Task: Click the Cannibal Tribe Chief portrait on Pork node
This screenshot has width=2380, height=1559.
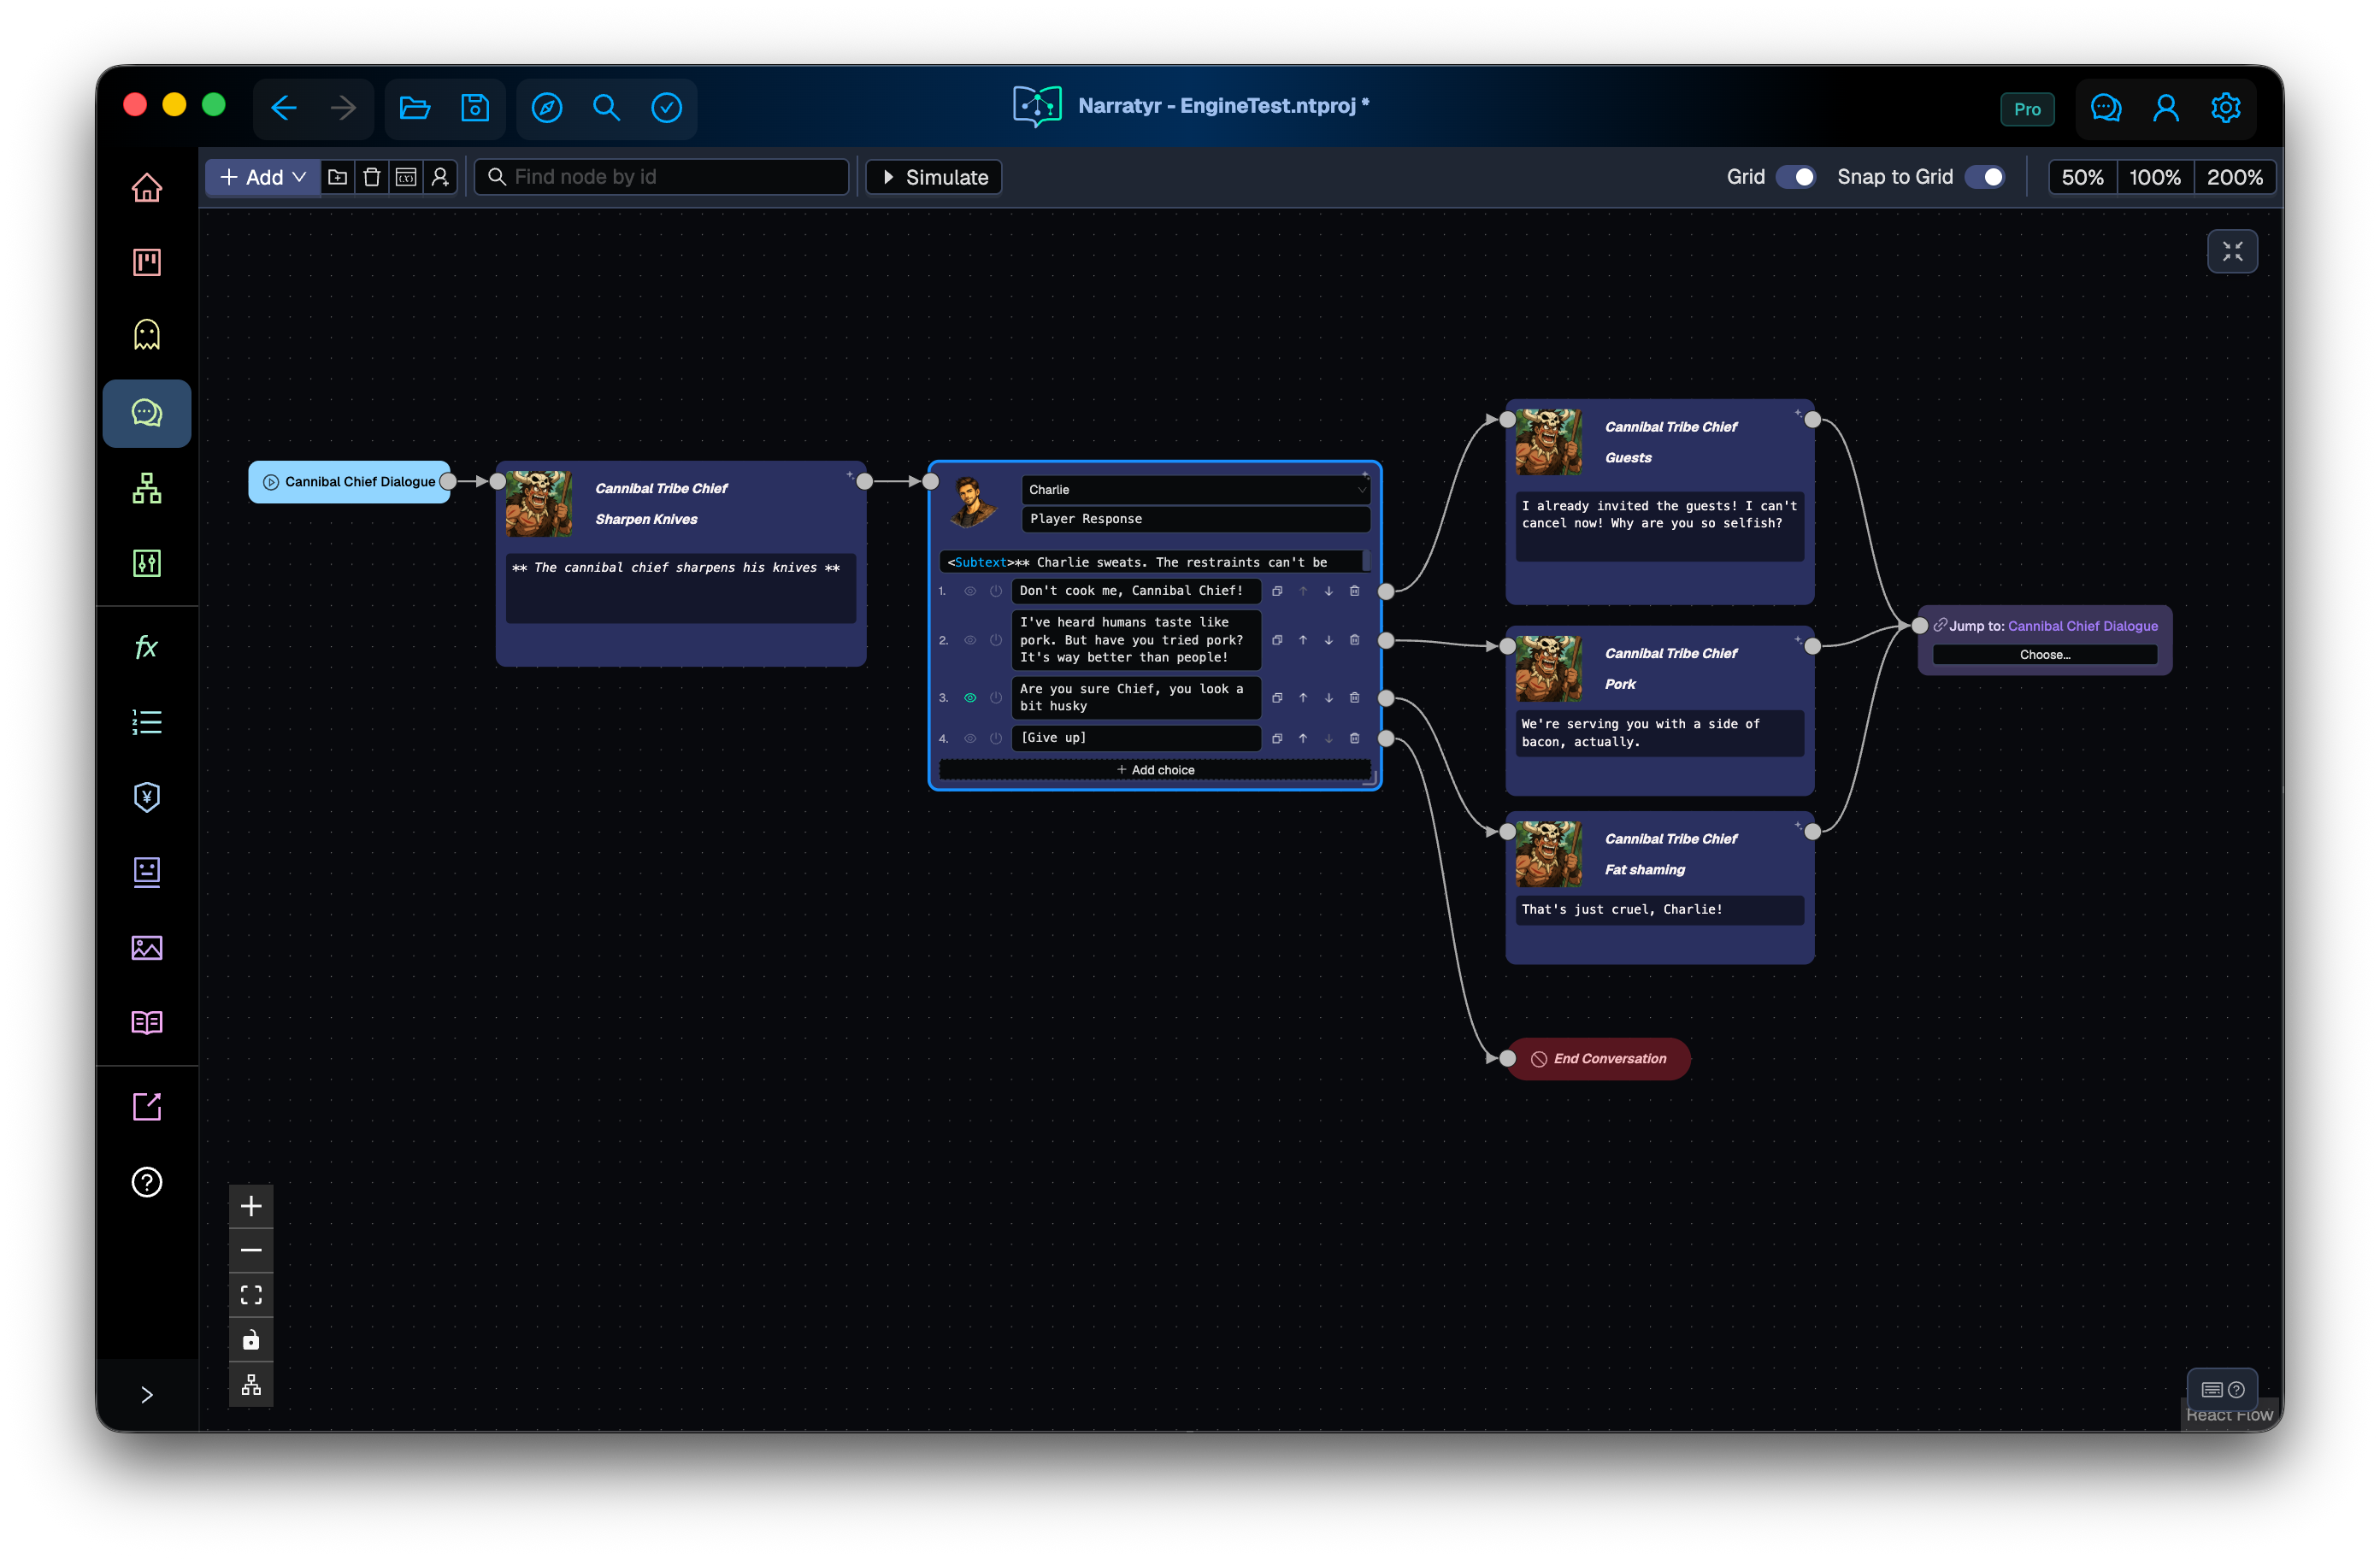Action: [x=1548, y=669]
